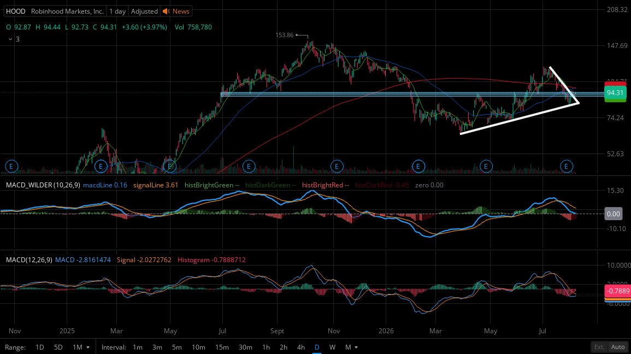Switch to the weekly W interval
This screenshot has height=354, width=631.
(x=332, y=347)
